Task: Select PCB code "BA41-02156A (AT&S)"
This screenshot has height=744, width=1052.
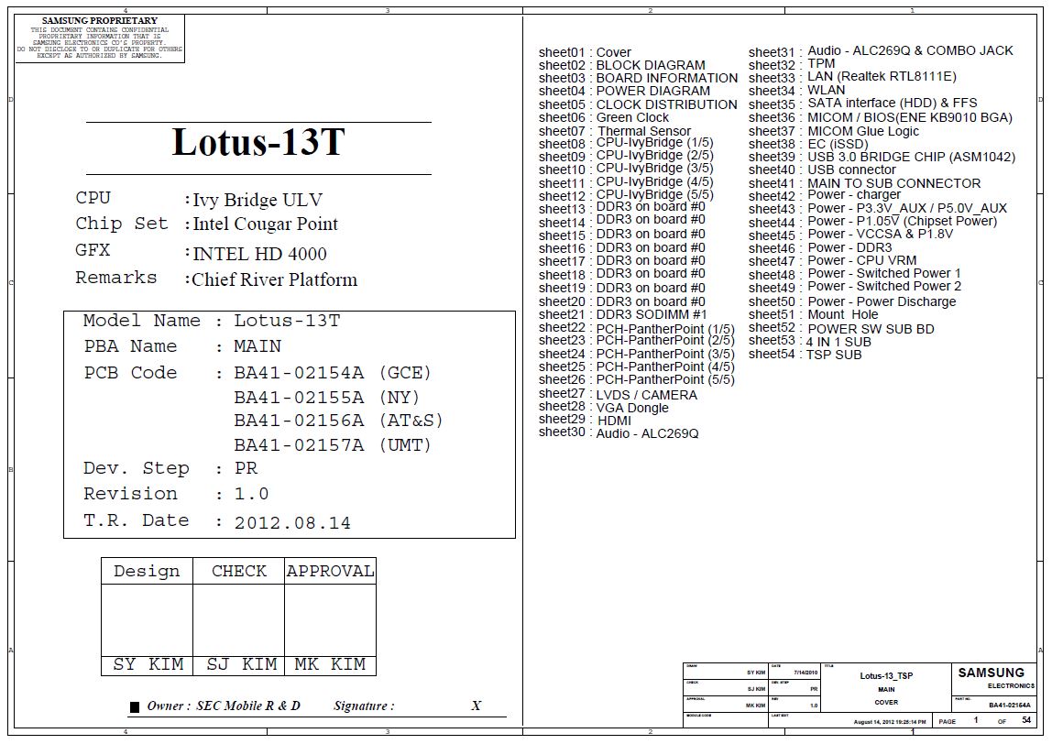Action: click(338, 421)
